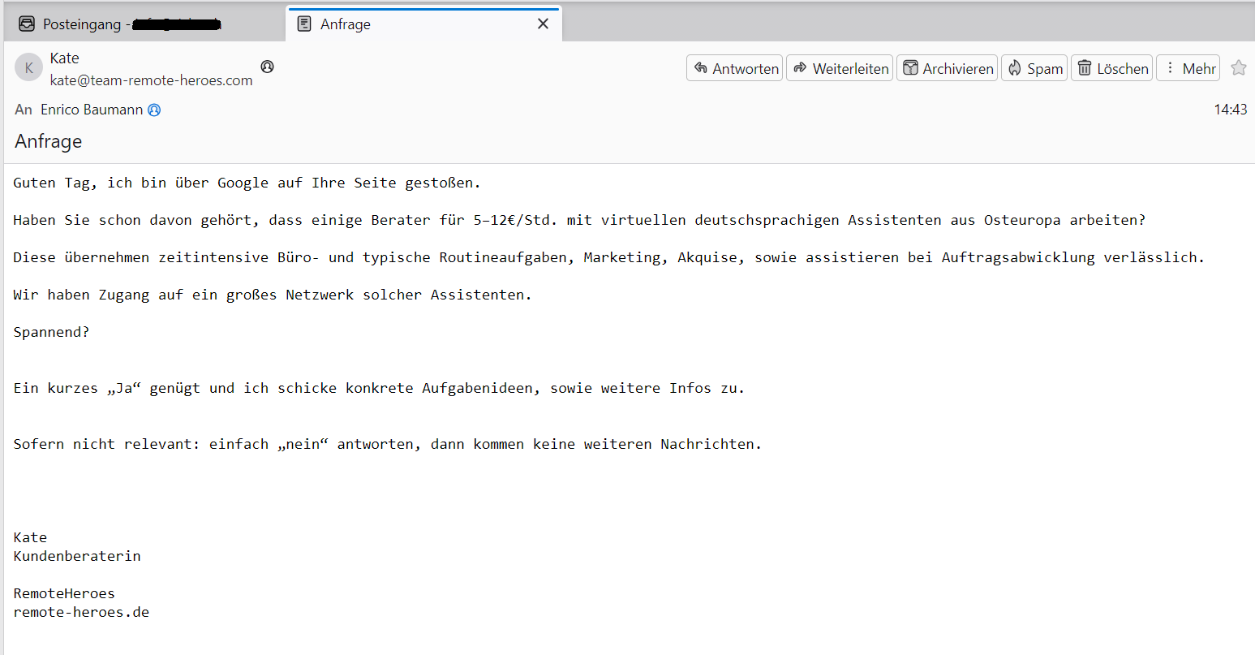Click the inbox icon on Posteingang tab
Image resolution: width=1255 pixels, height=655 pixels.
(x=27, y=24)
